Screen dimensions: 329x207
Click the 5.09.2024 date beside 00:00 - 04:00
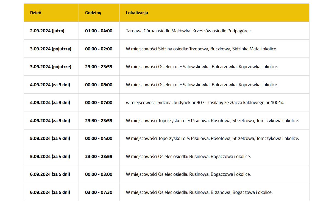pyautogui.click(x=50, y=138)
